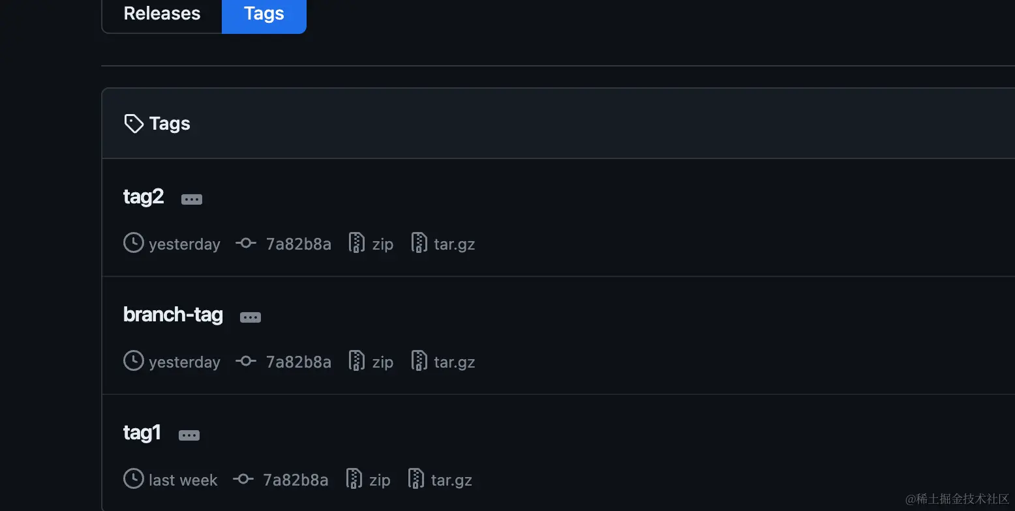Image resolution: width=1015 pixels, height=511 pixels.
Task: Open the tag1 tag link
Action: click(x=142, y=432)
